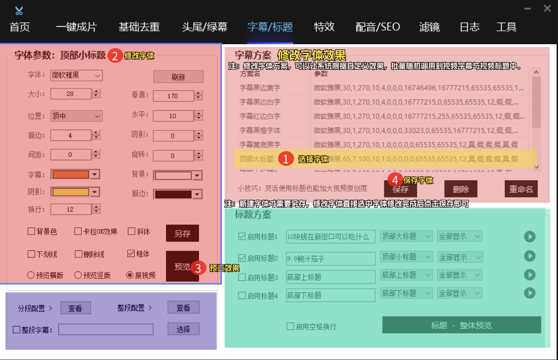Viewport: 558px width, 360px height.
Task: Click the dark red 描边 color swatch
Action: point(173,194)
